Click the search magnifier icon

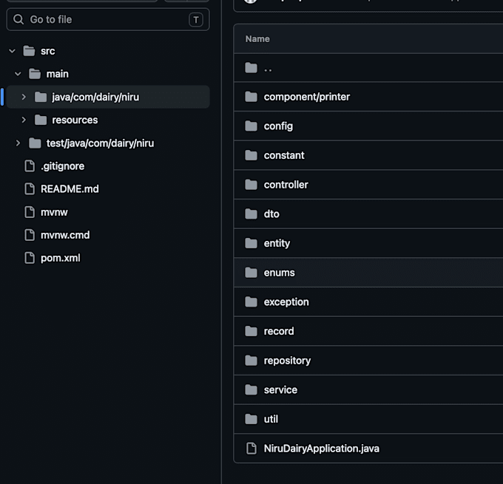pos(18,19)
